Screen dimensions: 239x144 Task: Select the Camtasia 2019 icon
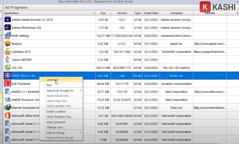(x=7, y=52)
